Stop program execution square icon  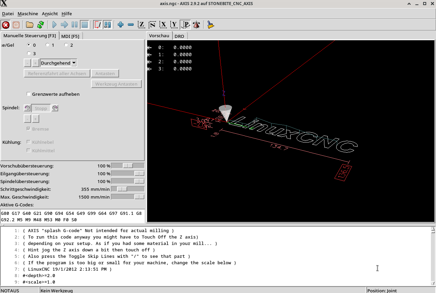(85, 25)
